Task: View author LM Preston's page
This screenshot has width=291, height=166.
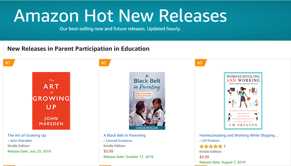Action: coord(211,141)
